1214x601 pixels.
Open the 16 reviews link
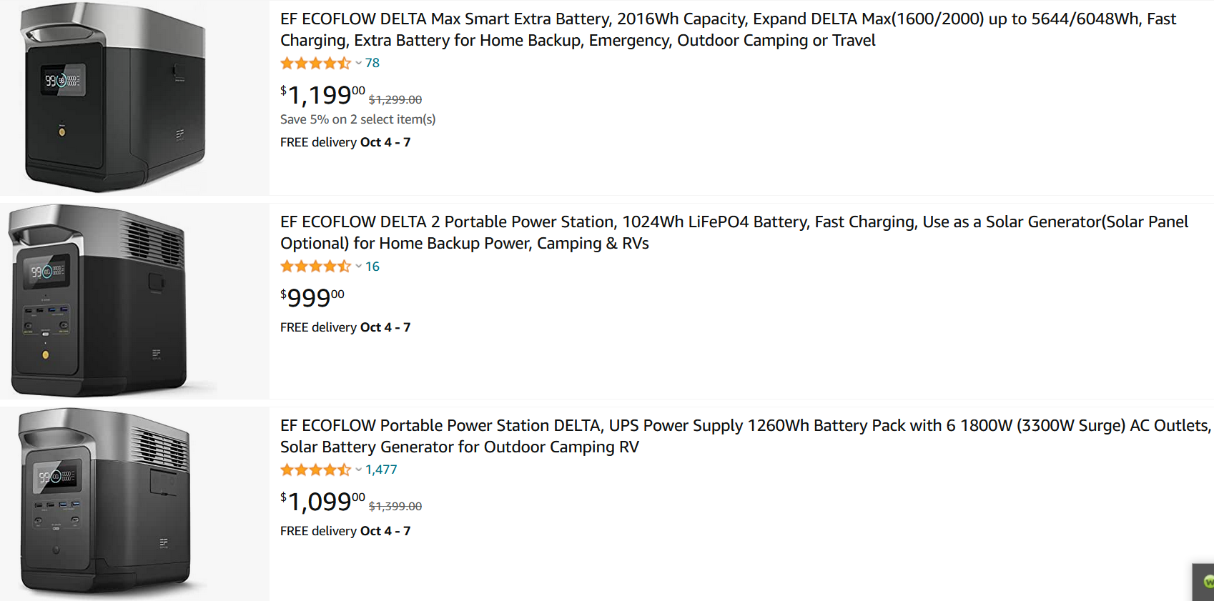point(372,267)
